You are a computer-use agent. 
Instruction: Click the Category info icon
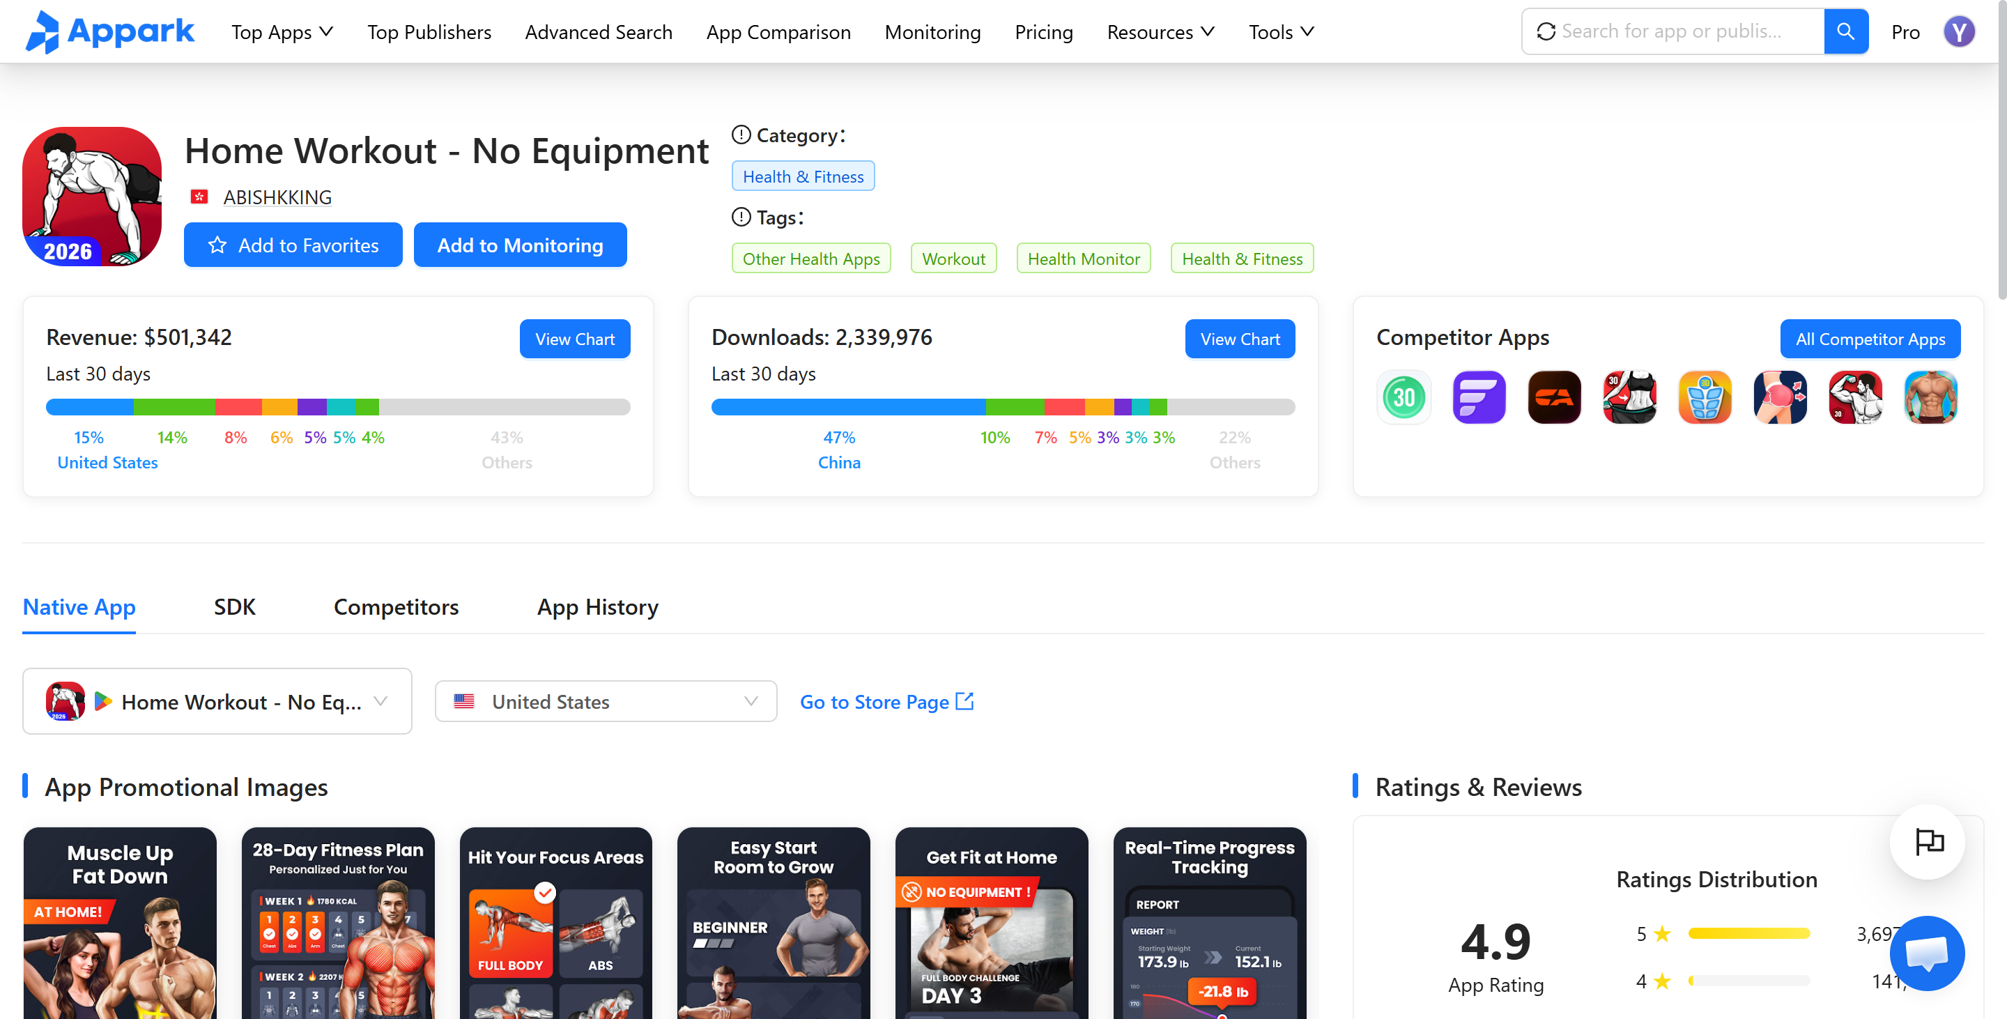(x=741, y=135)
